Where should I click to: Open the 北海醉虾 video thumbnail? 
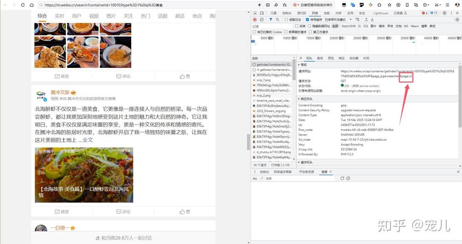[84, 175]
